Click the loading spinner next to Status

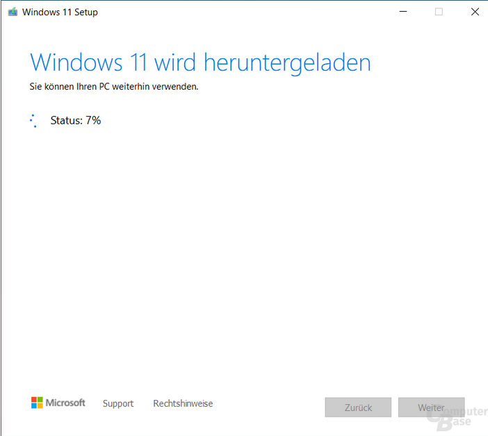(33, 121)
